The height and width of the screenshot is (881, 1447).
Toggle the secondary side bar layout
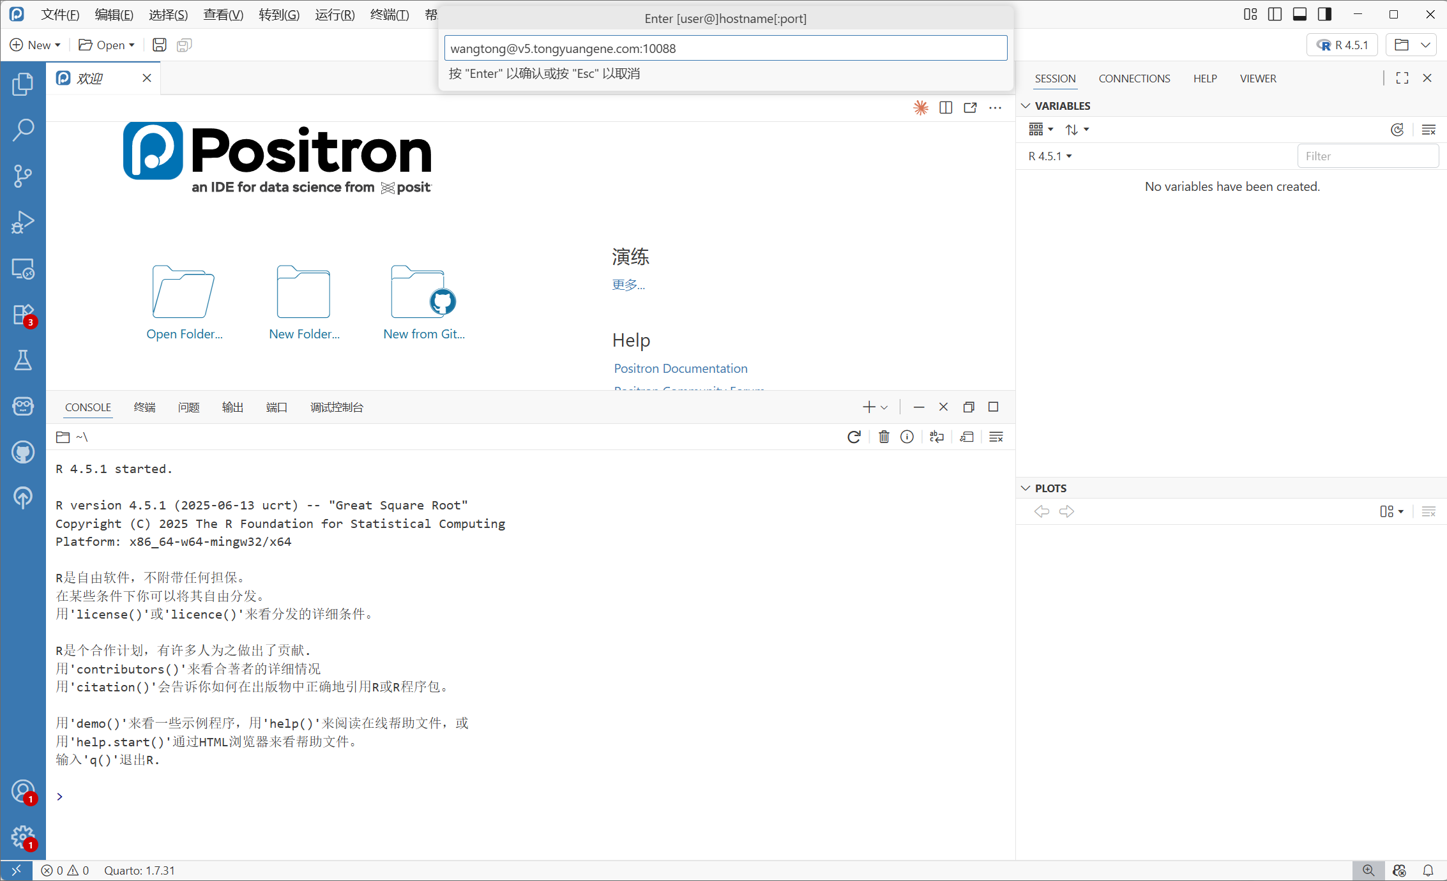pyautogui.click(x=1324, y=14)
